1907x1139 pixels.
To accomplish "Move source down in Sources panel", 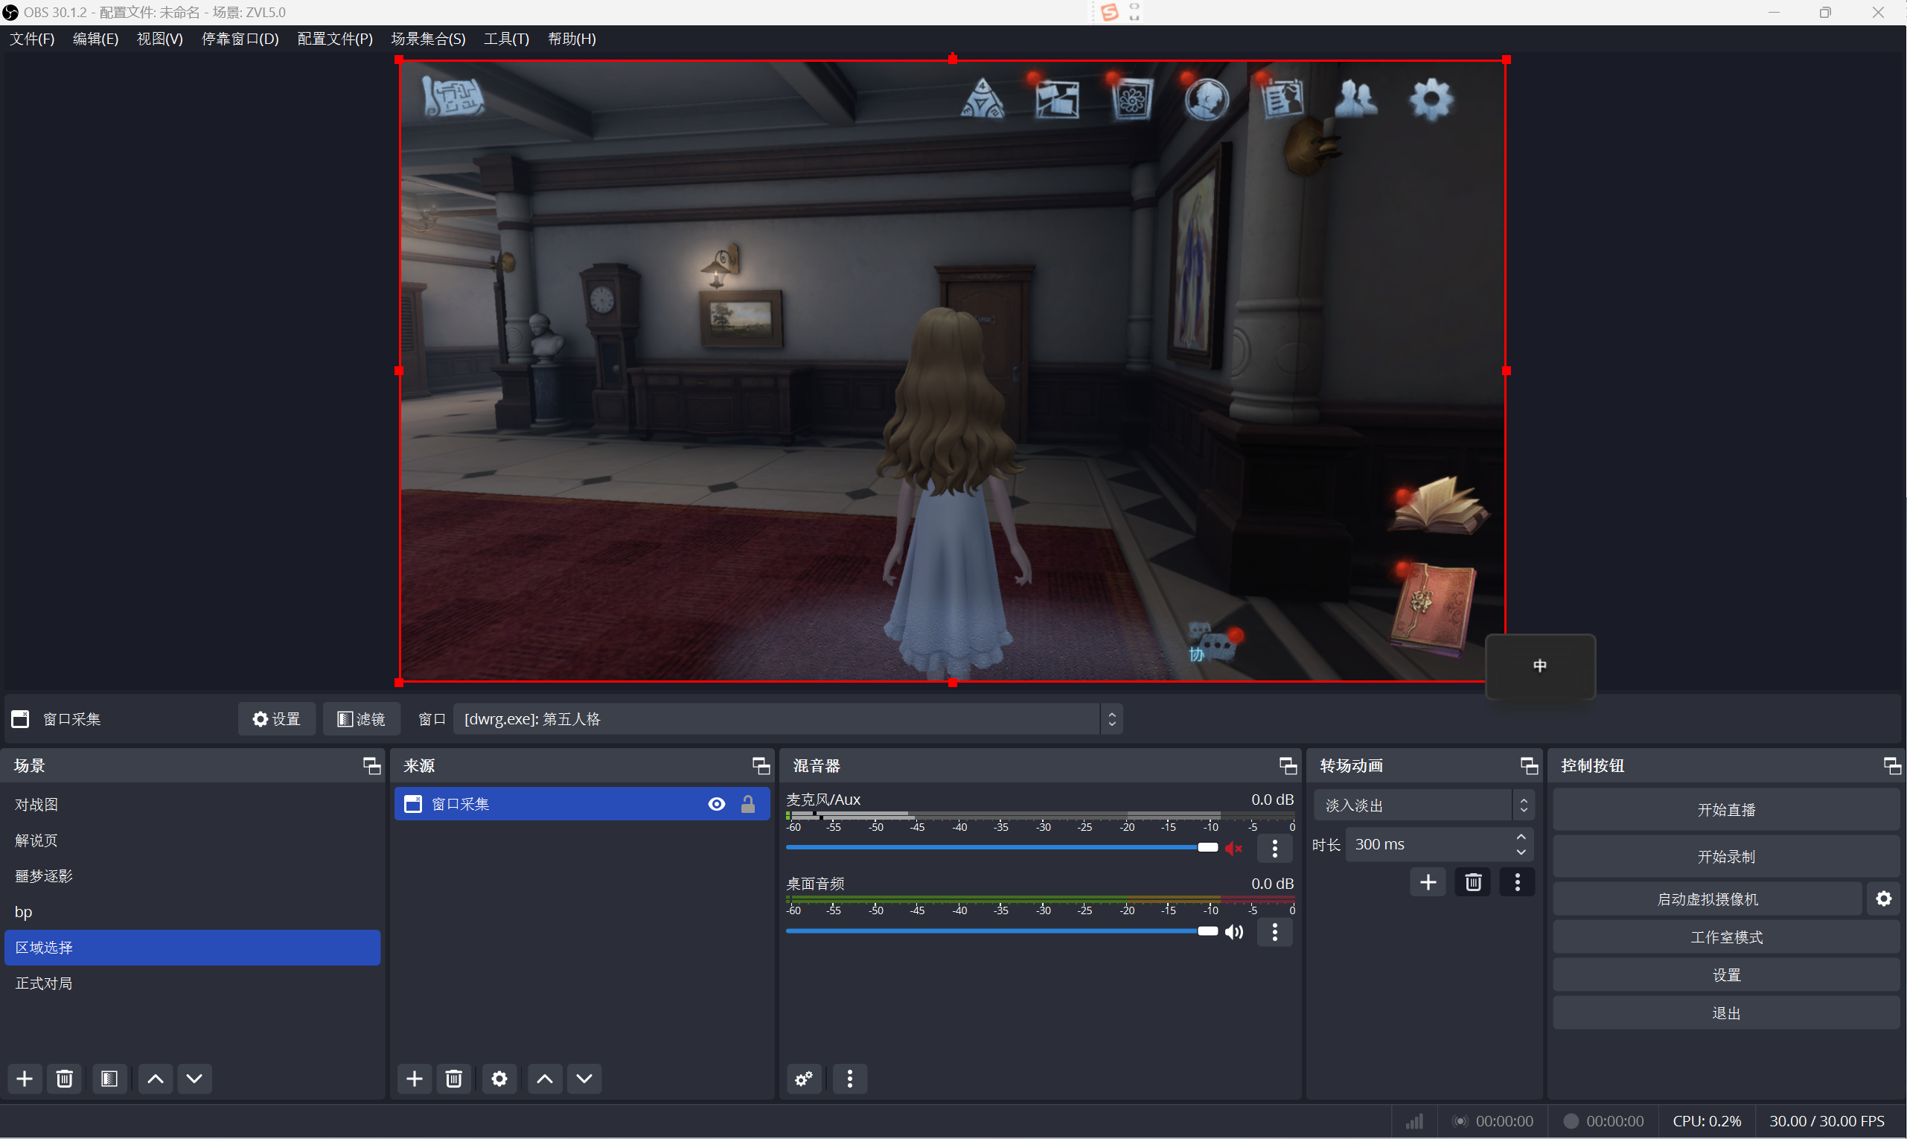I will [584, 1079].
